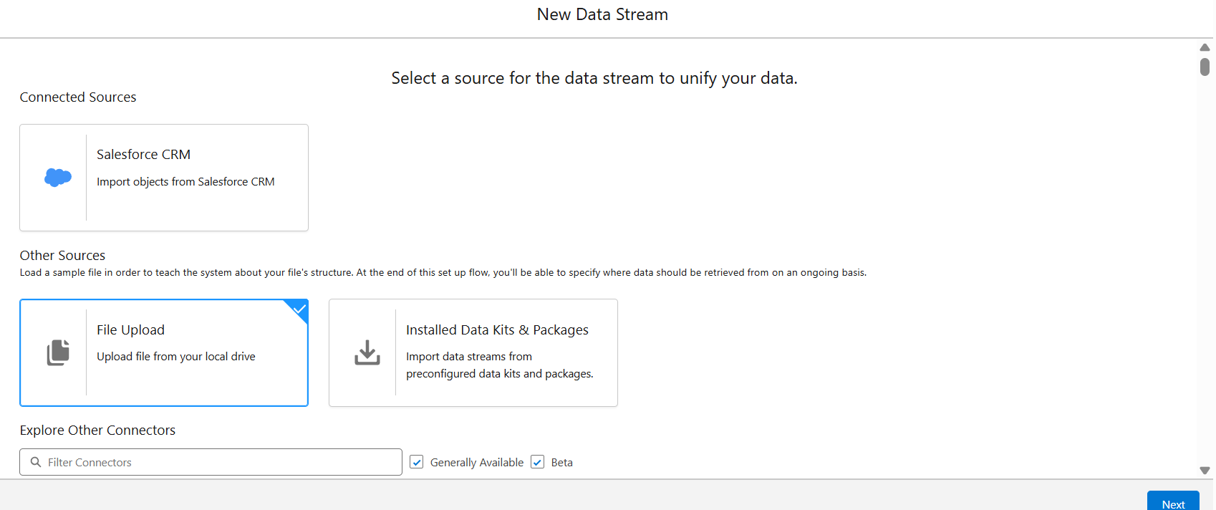Uncheck the Generally Available checkbox
Image resolution: width=1216 pixels, height=510 pixels.
(x=417, y=462)
